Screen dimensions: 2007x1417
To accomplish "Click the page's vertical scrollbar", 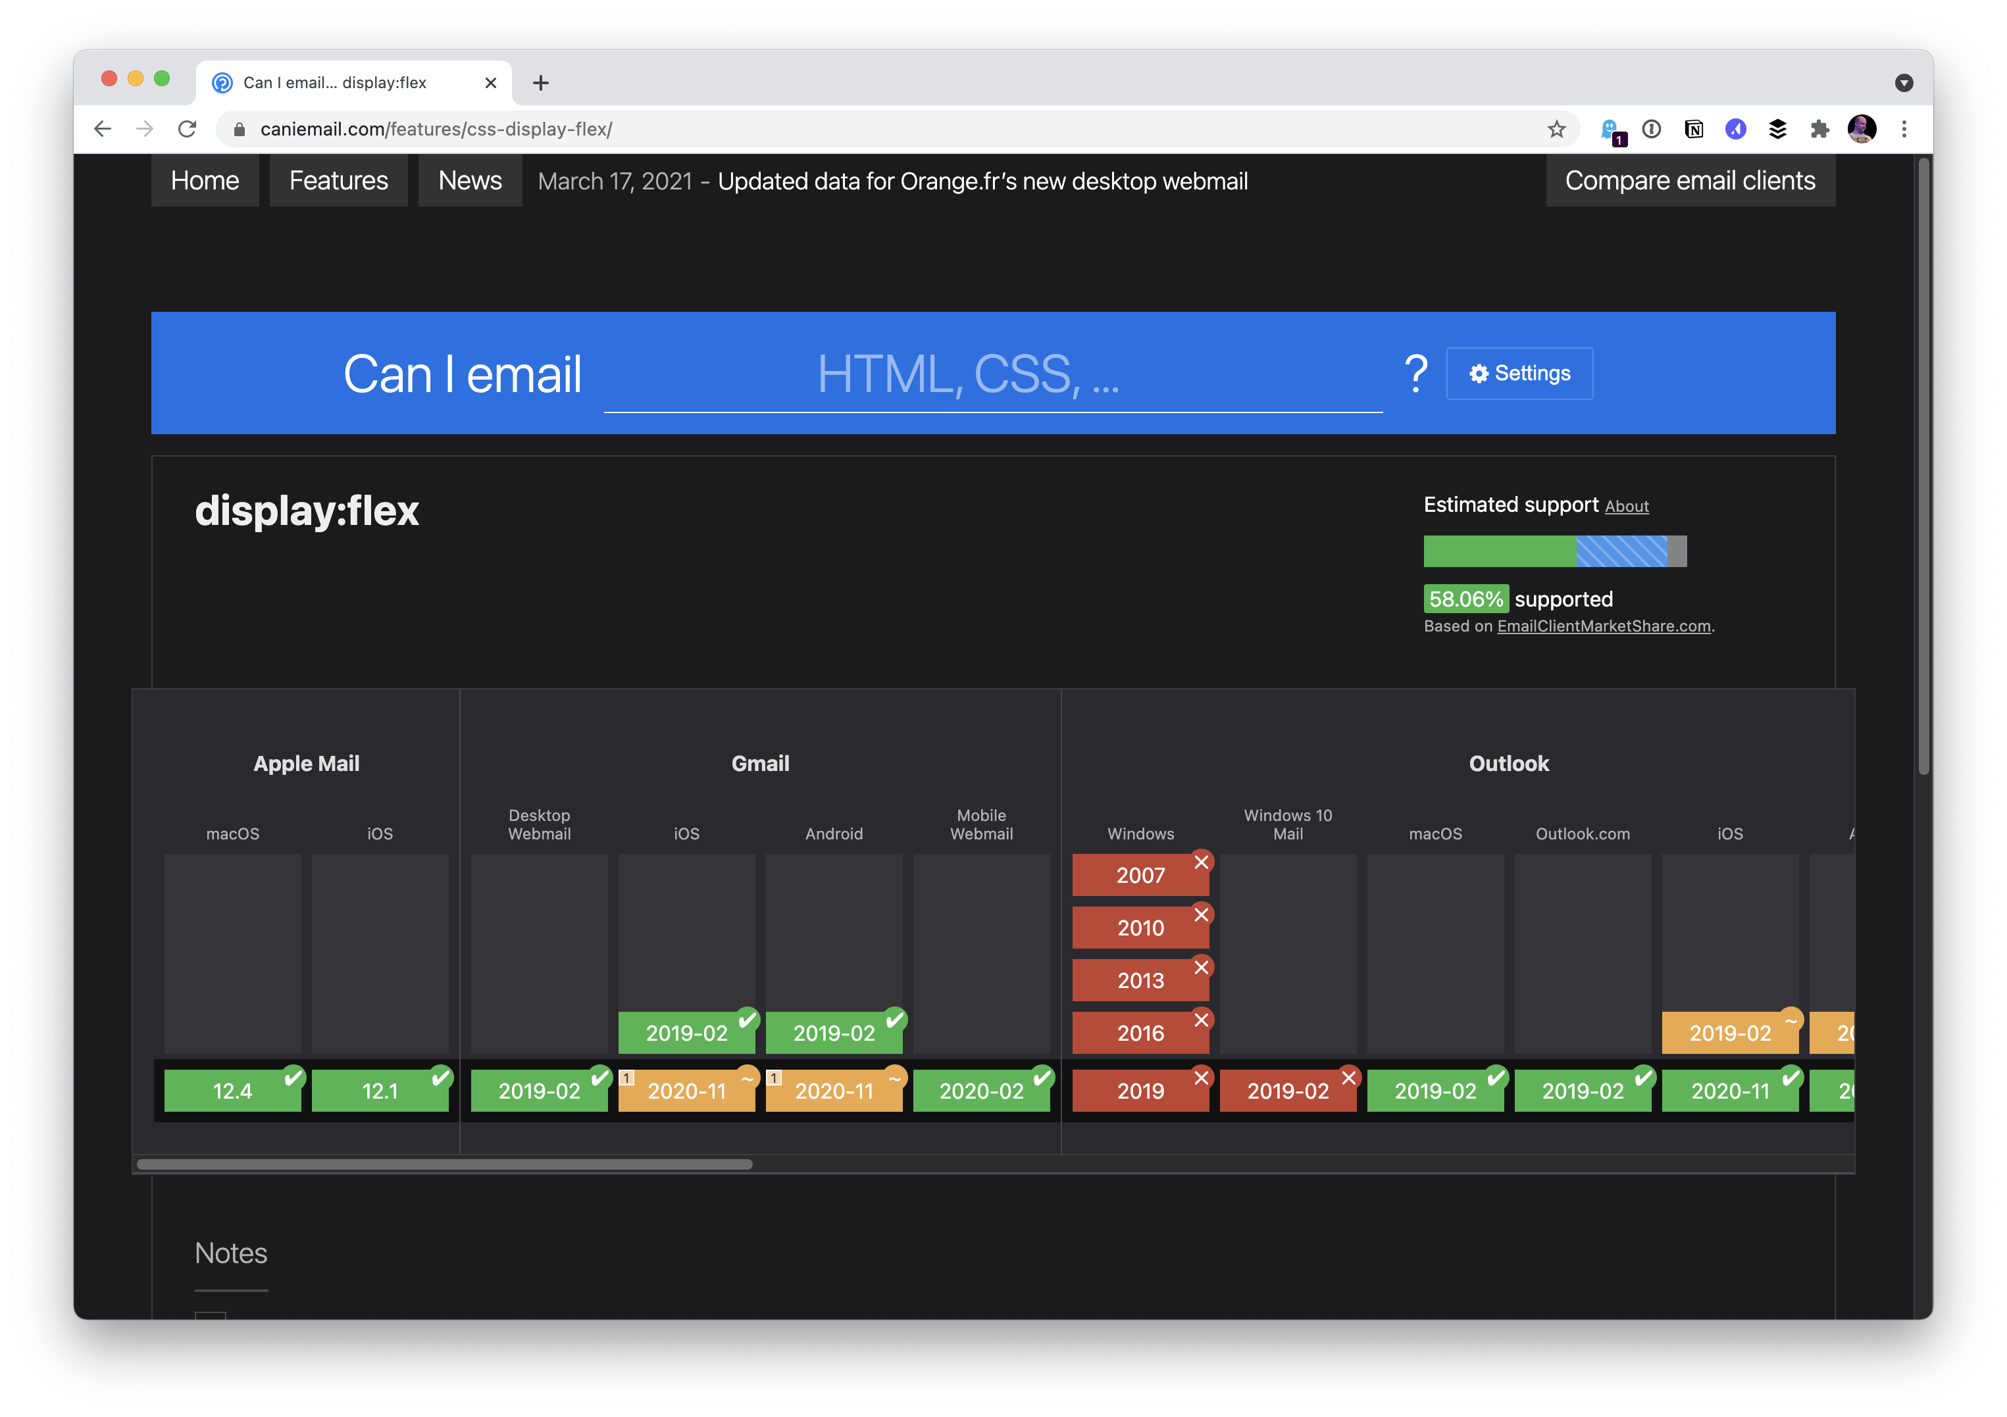I will tap(1923, 466).
